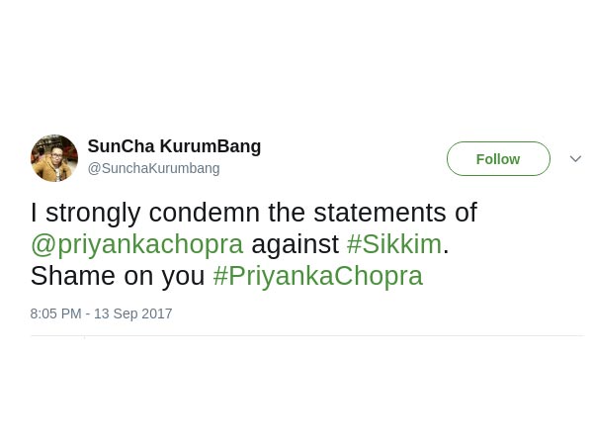Click the word "SunCha" in the author name

(x=118, y=146)
